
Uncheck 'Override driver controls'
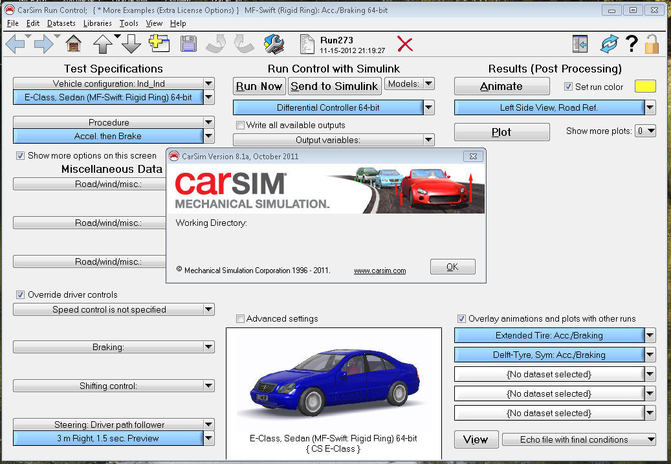click(x=20, y=294)
